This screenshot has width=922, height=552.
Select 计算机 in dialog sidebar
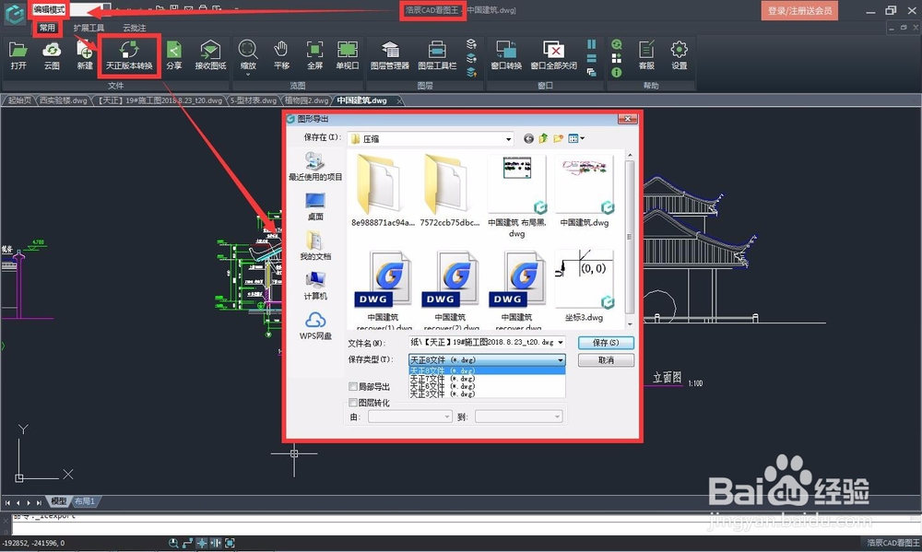(315, 286)
